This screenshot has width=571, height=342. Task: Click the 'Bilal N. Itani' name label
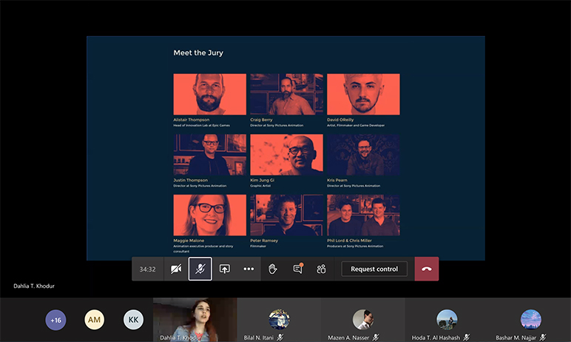click(259, 338)
